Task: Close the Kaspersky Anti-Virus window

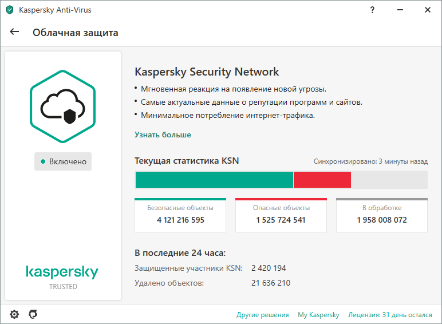Action: coord(428,10)
